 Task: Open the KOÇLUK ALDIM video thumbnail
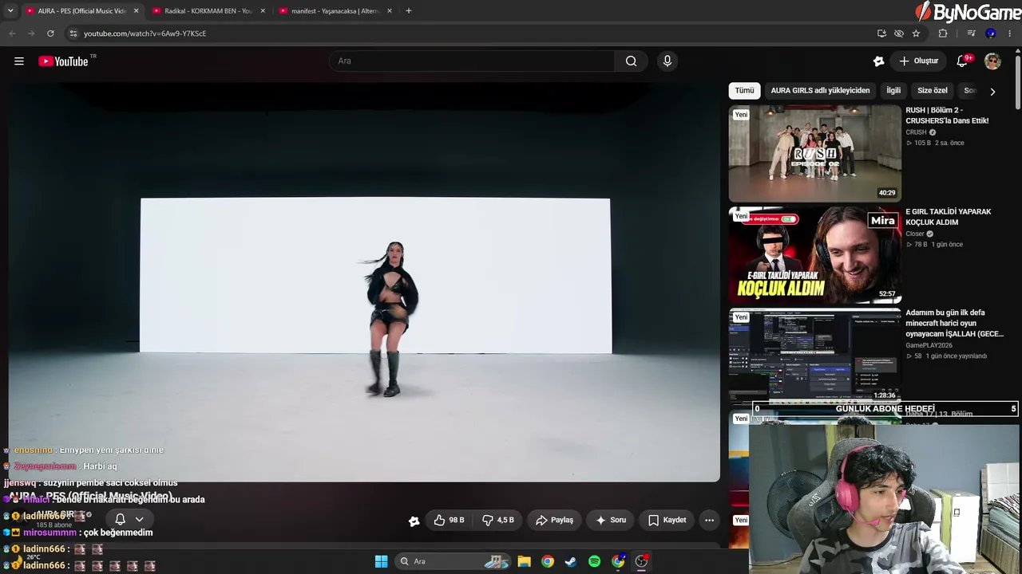[814, 255]
